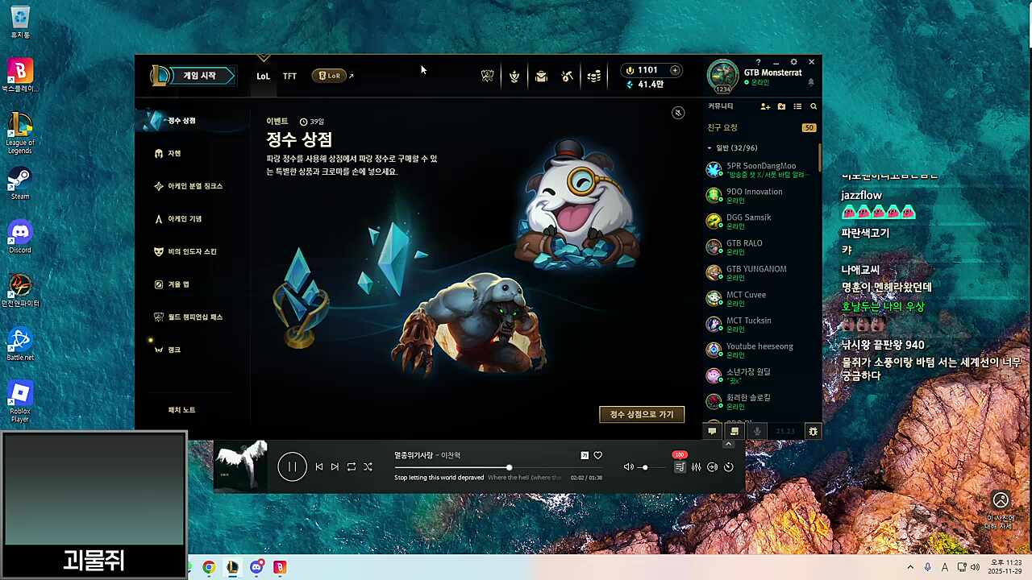Create a new friend folder
The height and width of the screenshot is (580, 1032).
(x=781, y=106)
